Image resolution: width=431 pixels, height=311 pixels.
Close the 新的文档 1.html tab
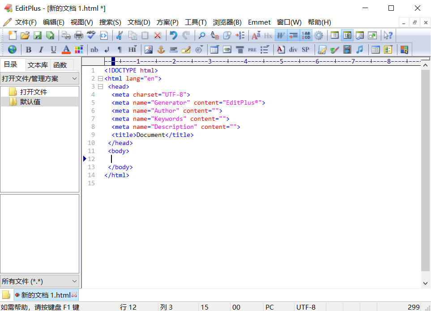click(74, 295)
